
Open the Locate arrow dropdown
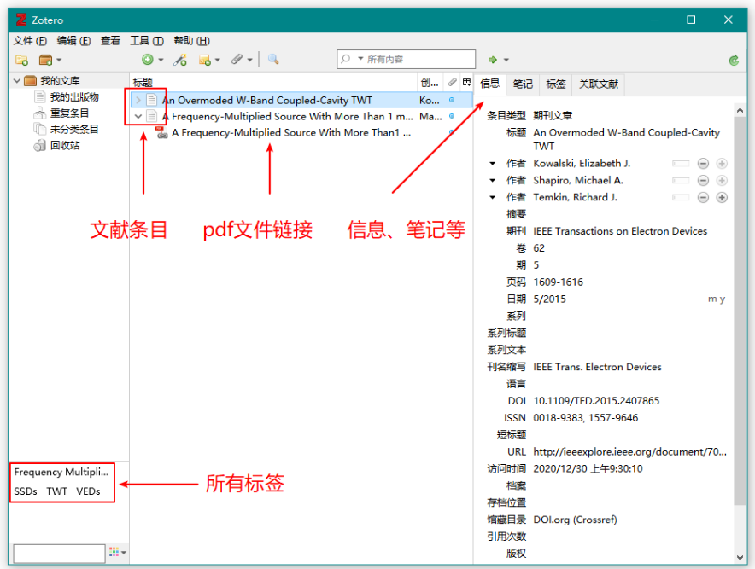pos(506,60)
